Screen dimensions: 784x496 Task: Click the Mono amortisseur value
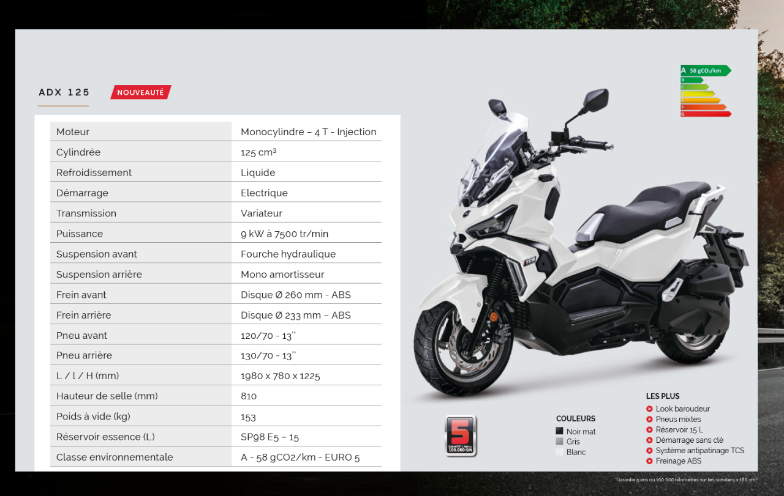click(282, 274)
